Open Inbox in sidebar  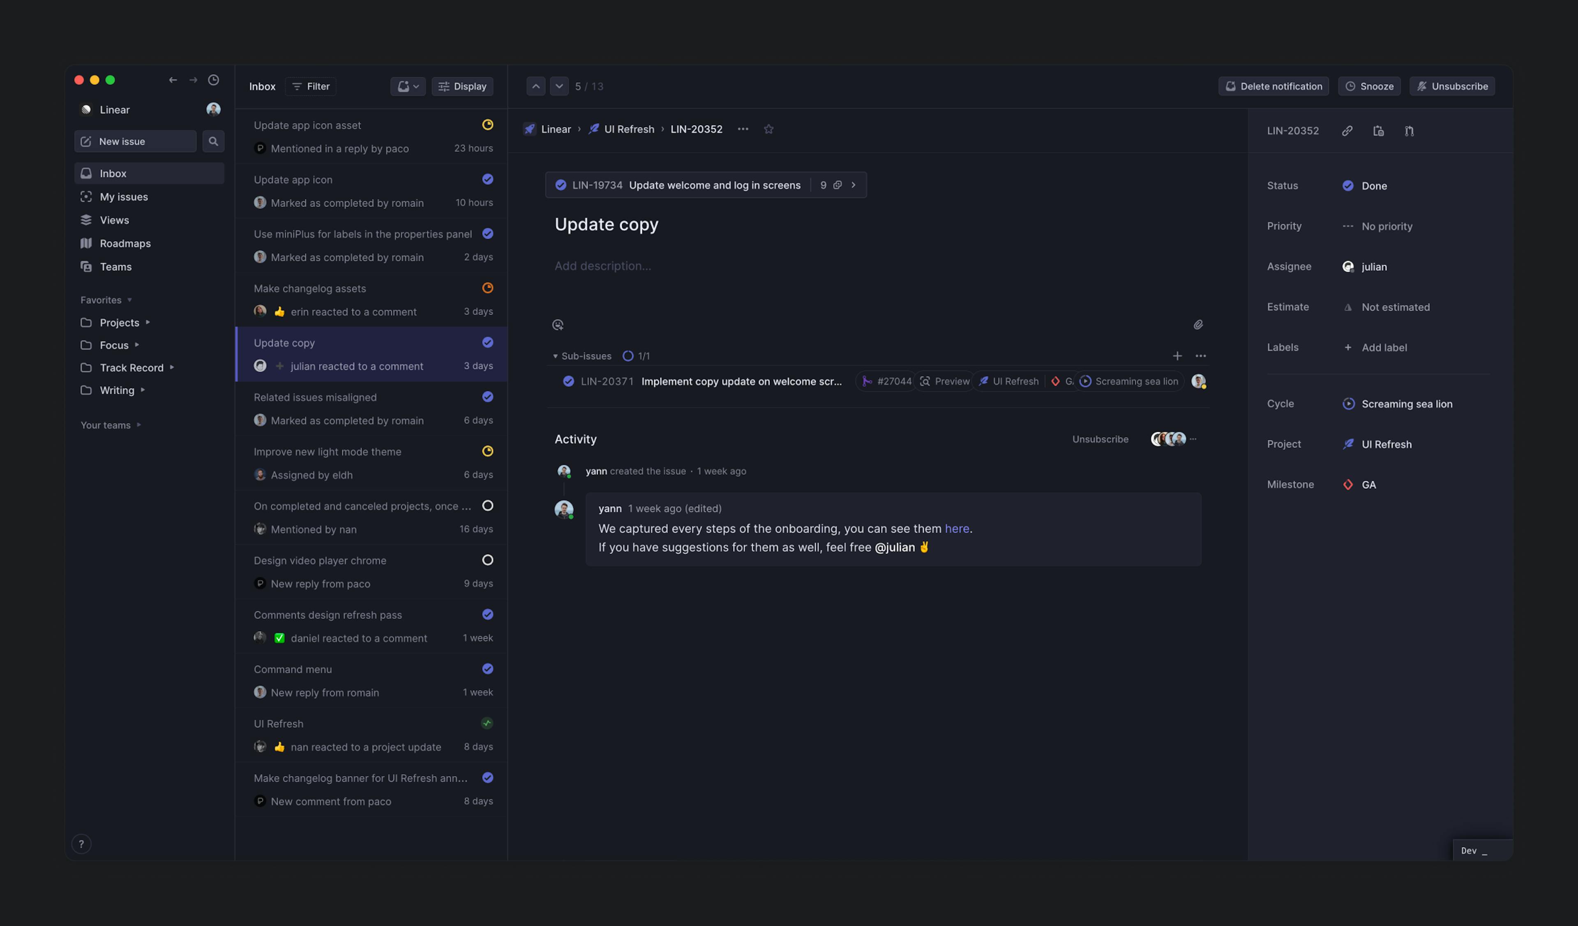[x=149, y=173]
